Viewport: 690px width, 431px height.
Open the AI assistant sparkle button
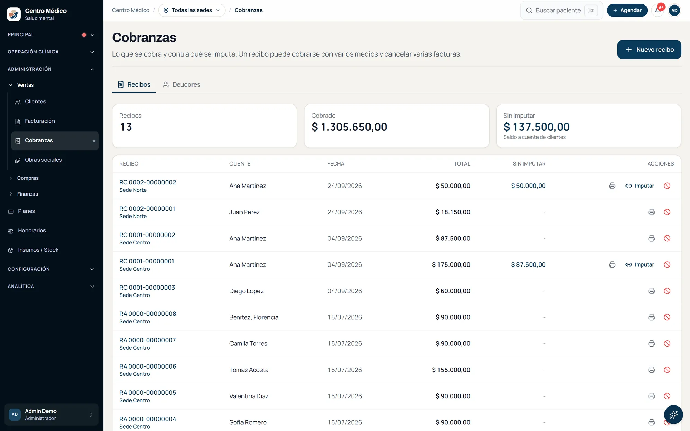(673, 414)
